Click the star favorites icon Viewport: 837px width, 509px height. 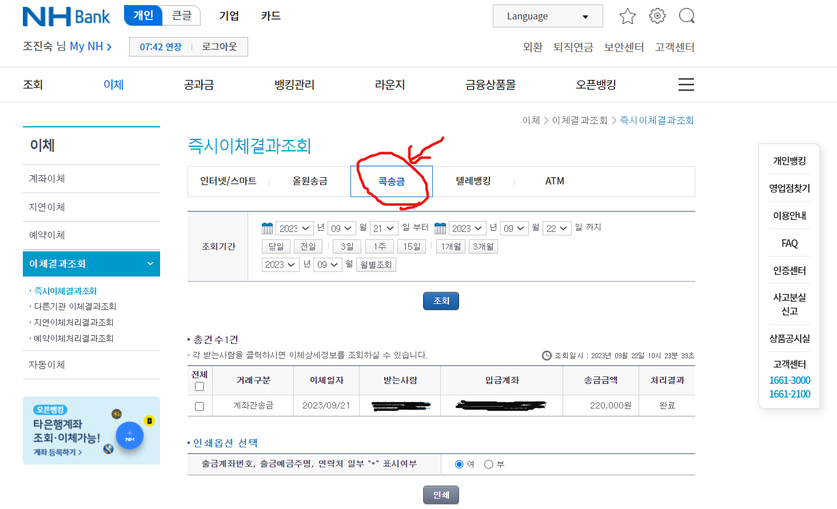(x=627, y=16)
